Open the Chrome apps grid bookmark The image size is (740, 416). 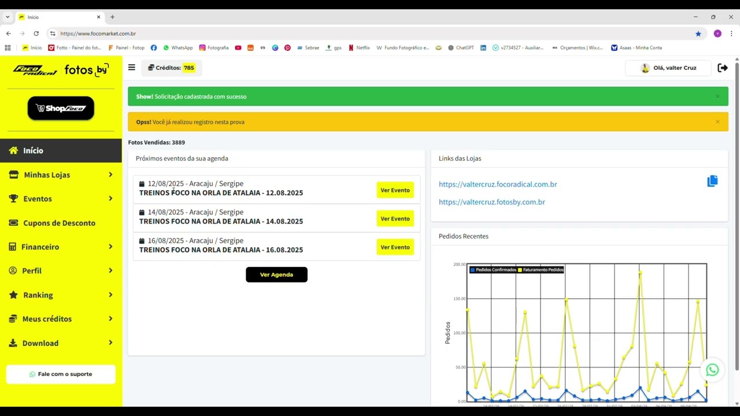pyautogui.click(x=8, y=48)
